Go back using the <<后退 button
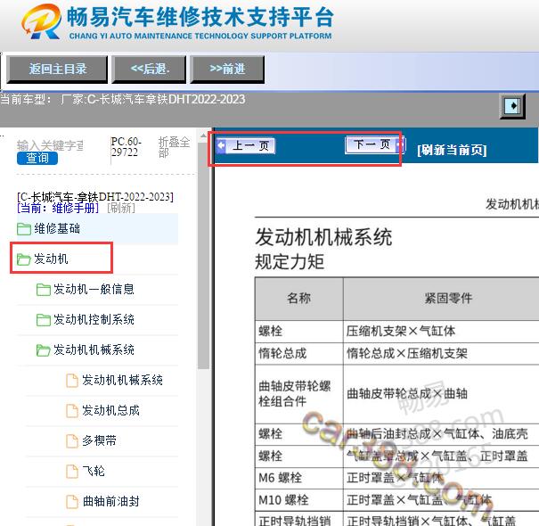539x526 pixels. pyautogui.click(x=149, y=70)
